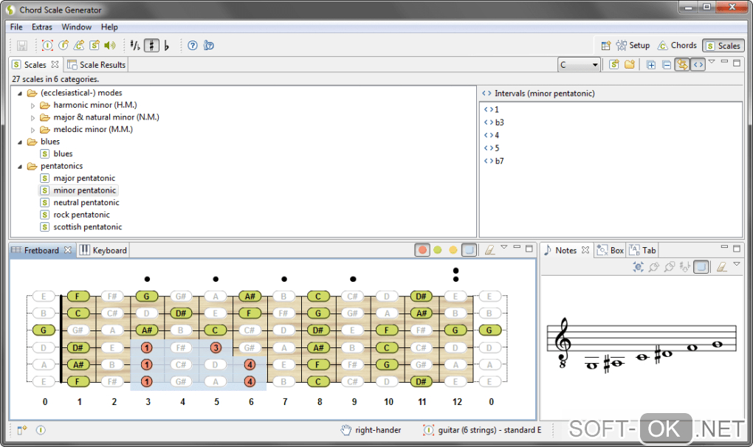The height and width of the screenshot is (447, 753).
Task: Click the context help icon
Action: pos(208,46)
